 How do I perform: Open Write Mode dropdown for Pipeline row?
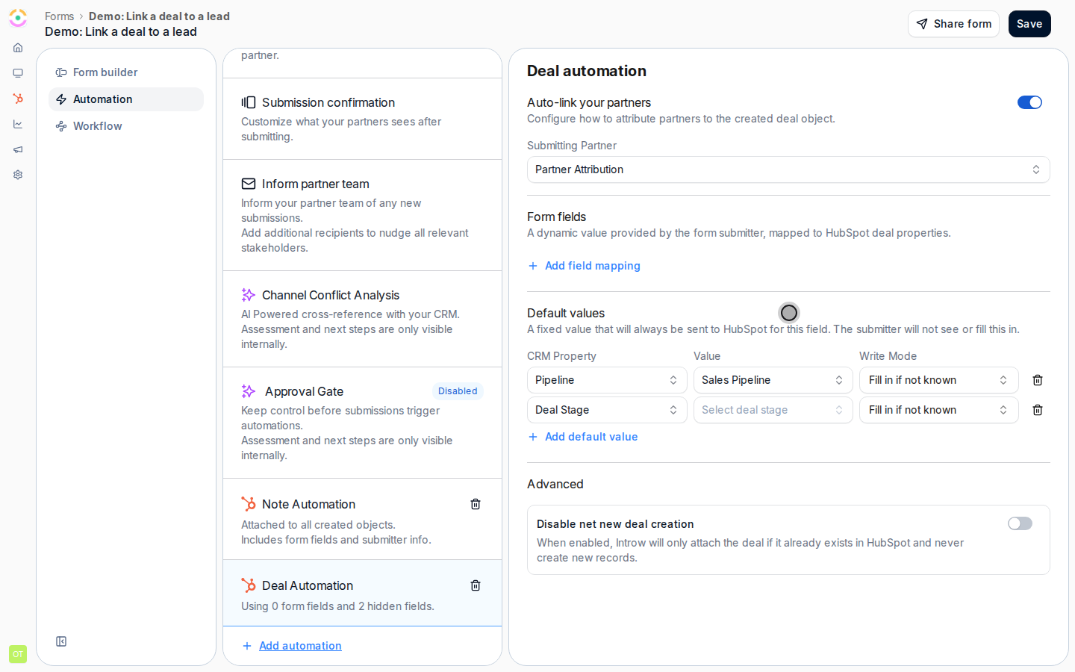tap(938, 380)
